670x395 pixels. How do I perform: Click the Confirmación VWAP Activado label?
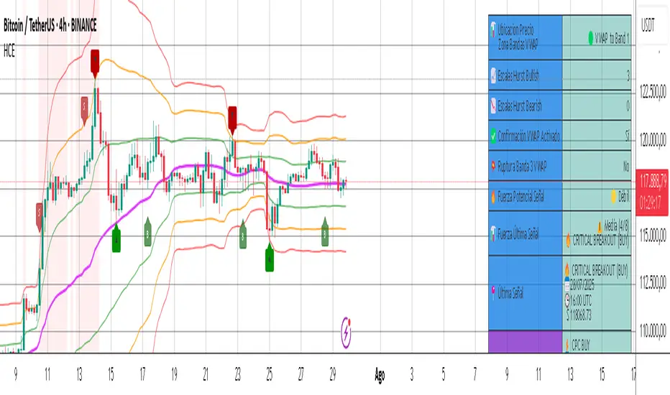click(528, 136)
